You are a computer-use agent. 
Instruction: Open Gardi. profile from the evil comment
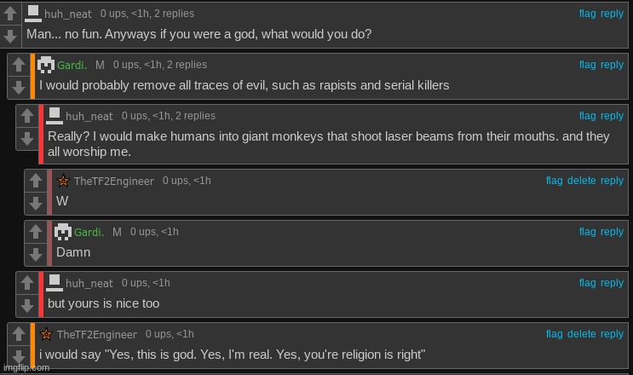(72, 65)
